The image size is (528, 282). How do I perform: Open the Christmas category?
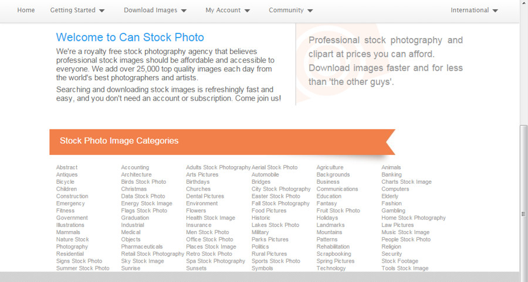coord(134,189)
